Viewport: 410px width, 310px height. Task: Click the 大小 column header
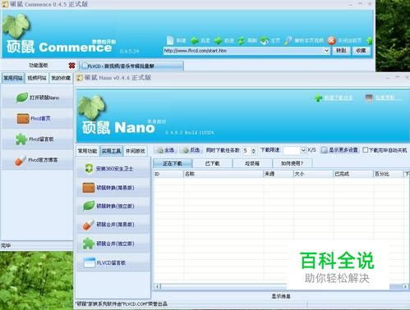tap(313, 174)
